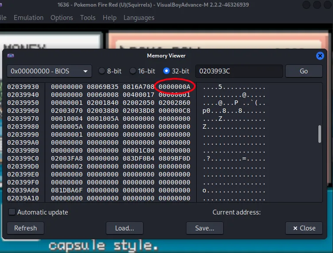Viewport: 333px width, 253px height.
Task: Click the Close button at the bottom
Action: pyautogui.click(x=304, y=228)
